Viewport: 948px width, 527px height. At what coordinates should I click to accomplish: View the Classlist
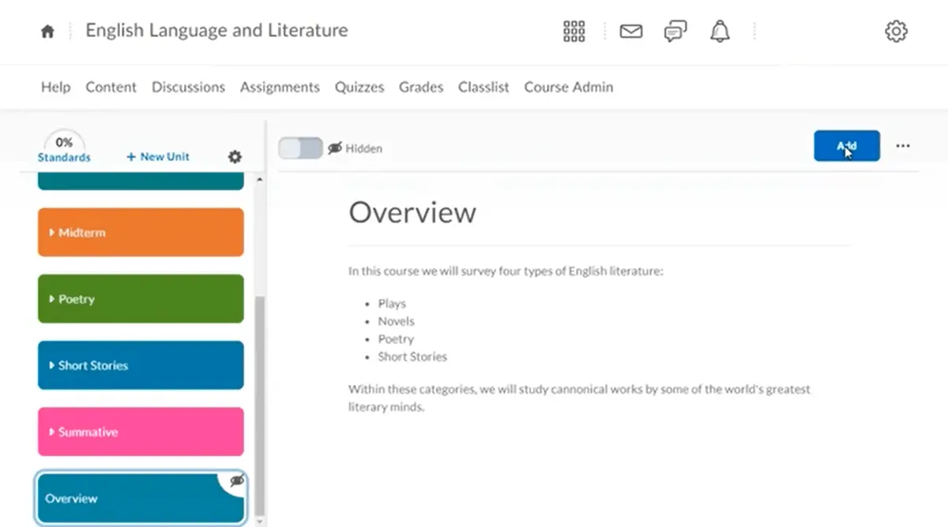483,87
